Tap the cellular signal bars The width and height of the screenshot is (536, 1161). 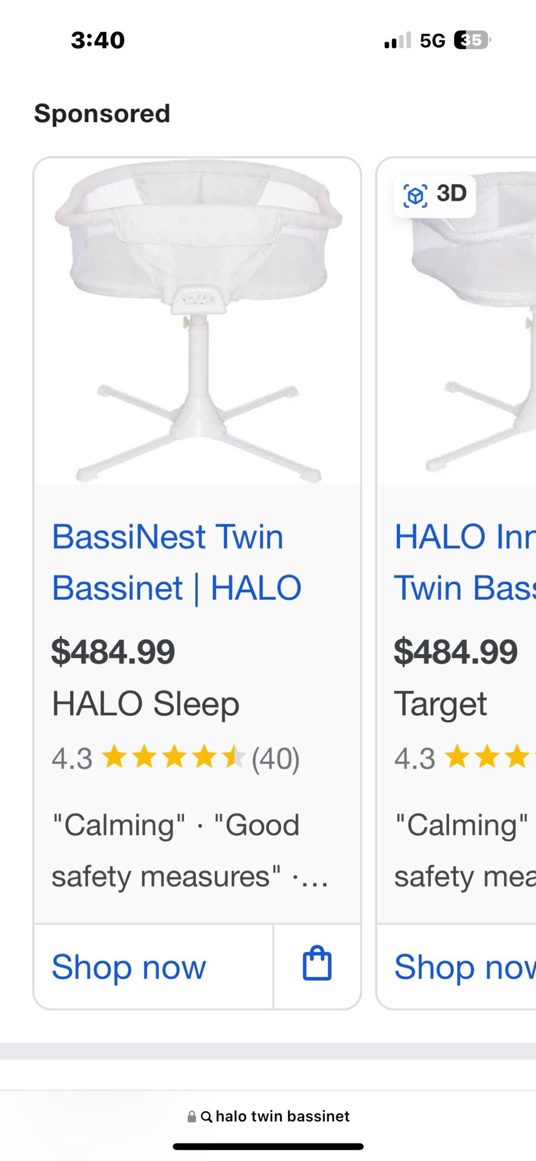click(397, 41)
